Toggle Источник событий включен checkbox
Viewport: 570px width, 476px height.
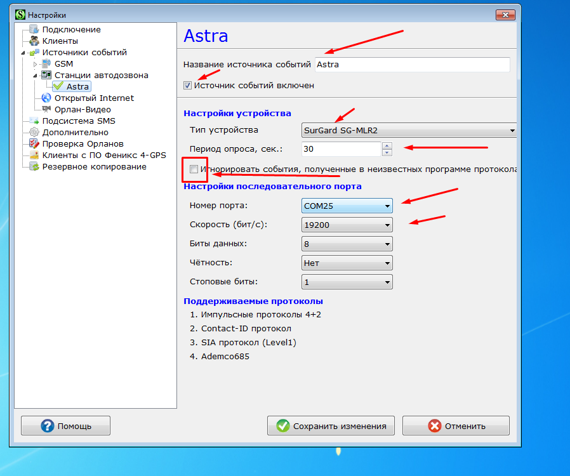click(188, 86)
